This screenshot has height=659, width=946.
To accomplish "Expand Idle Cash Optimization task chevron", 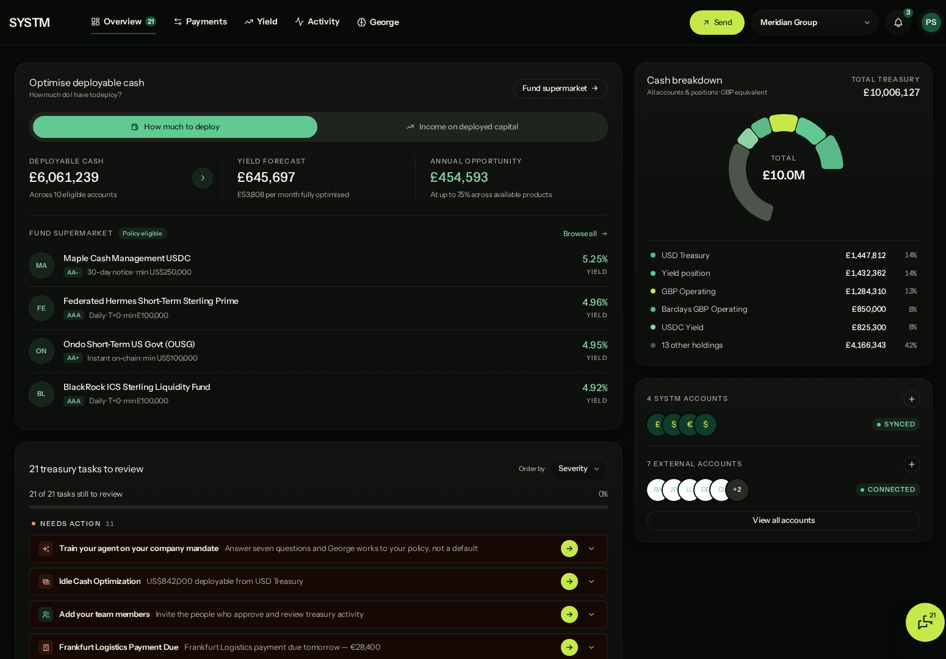I will click(x=591, y=582).
